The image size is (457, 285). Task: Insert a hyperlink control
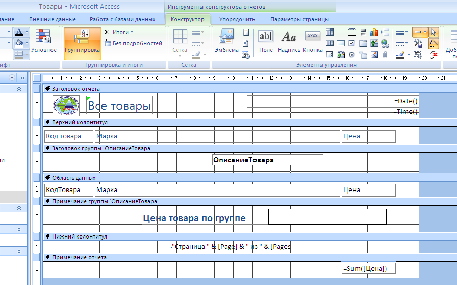385,43
